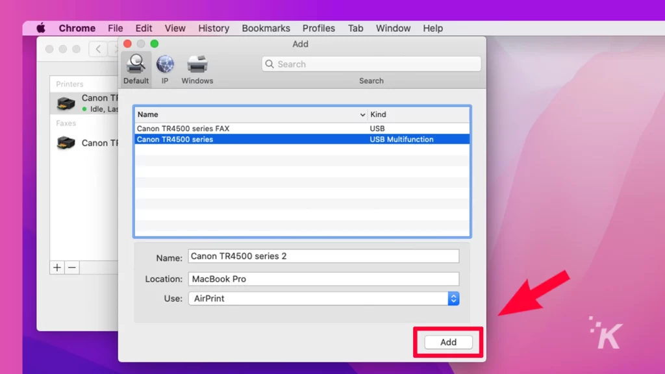
Task: Click the USB Multifunction kind cell
Action: pos(401,140)
